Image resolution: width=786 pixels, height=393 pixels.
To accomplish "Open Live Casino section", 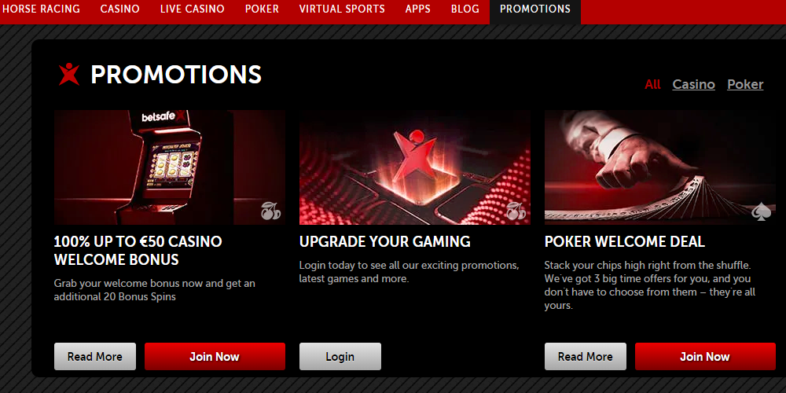I will (x=193, y=9).
